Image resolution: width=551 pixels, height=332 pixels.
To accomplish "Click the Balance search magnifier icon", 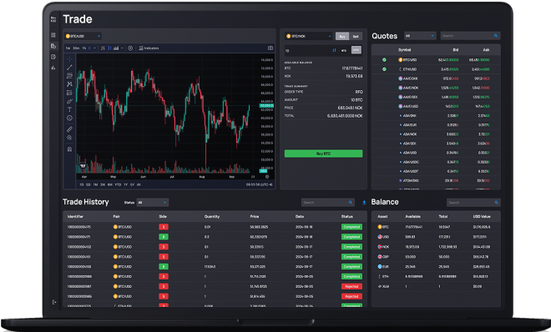I will [497, 203].
